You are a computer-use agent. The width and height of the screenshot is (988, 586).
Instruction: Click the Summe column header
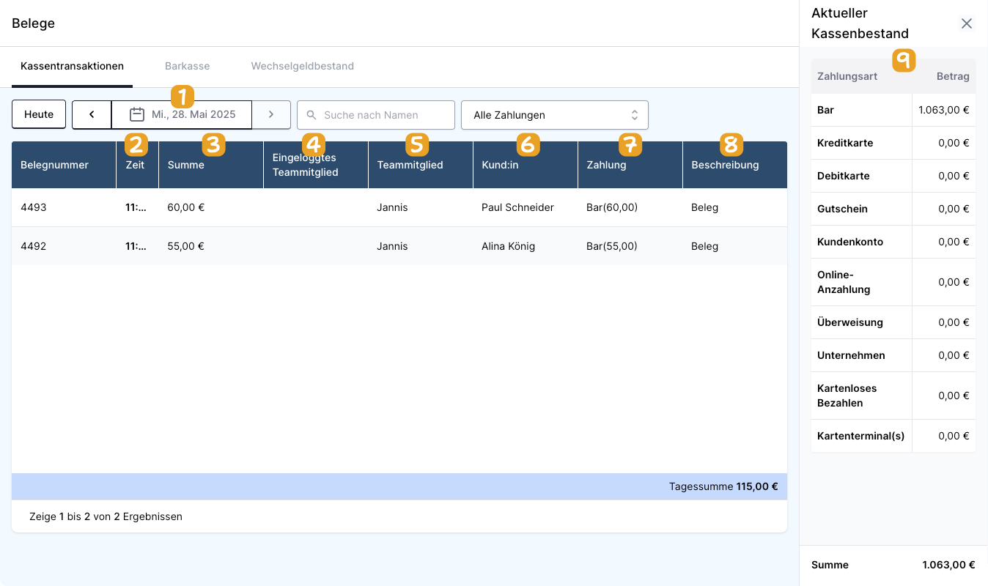[x=211, y=165]
